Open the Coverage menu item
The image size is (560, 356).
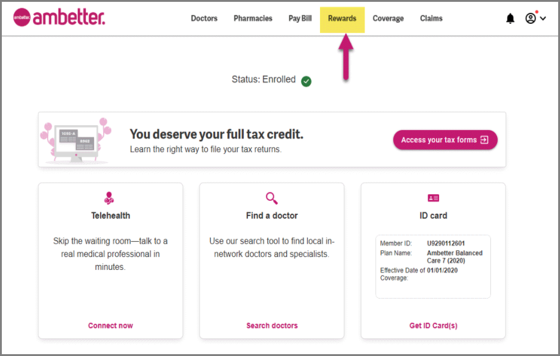[388, 18]
